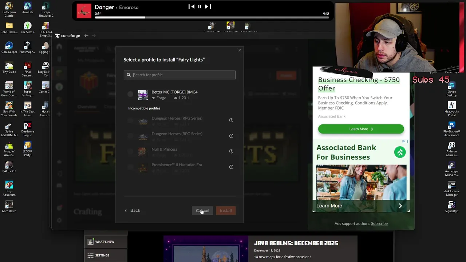Click Learn More on Associated Bank image ad
Viewport: 466px width, 262px height.
tap(361, 206)
